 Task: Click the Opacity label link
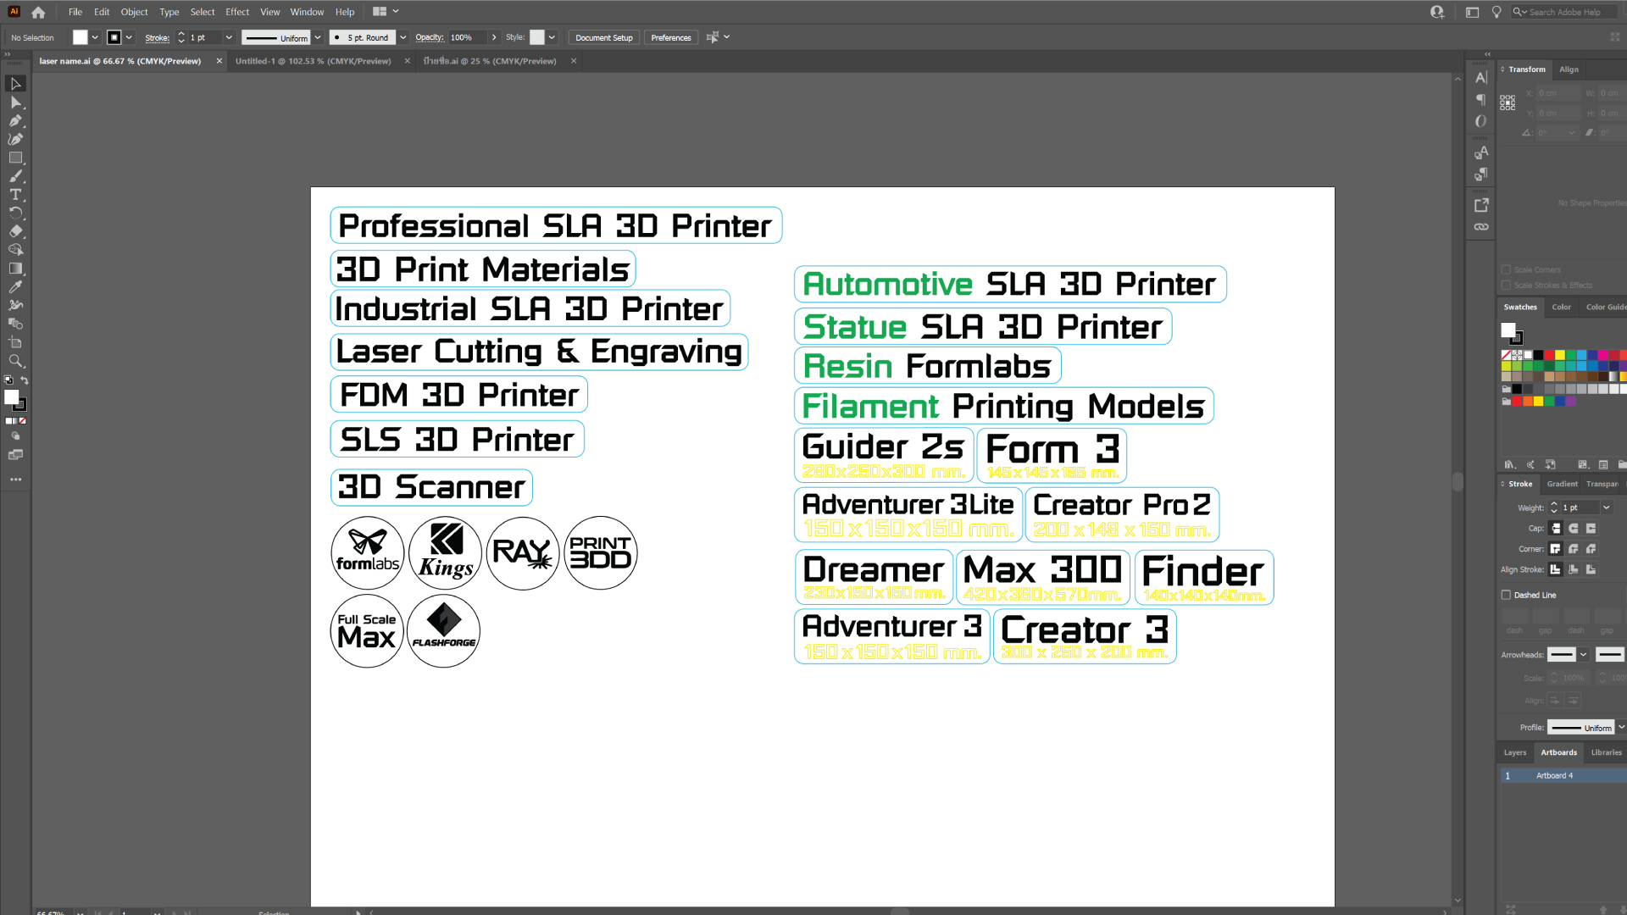pos(430,37)
